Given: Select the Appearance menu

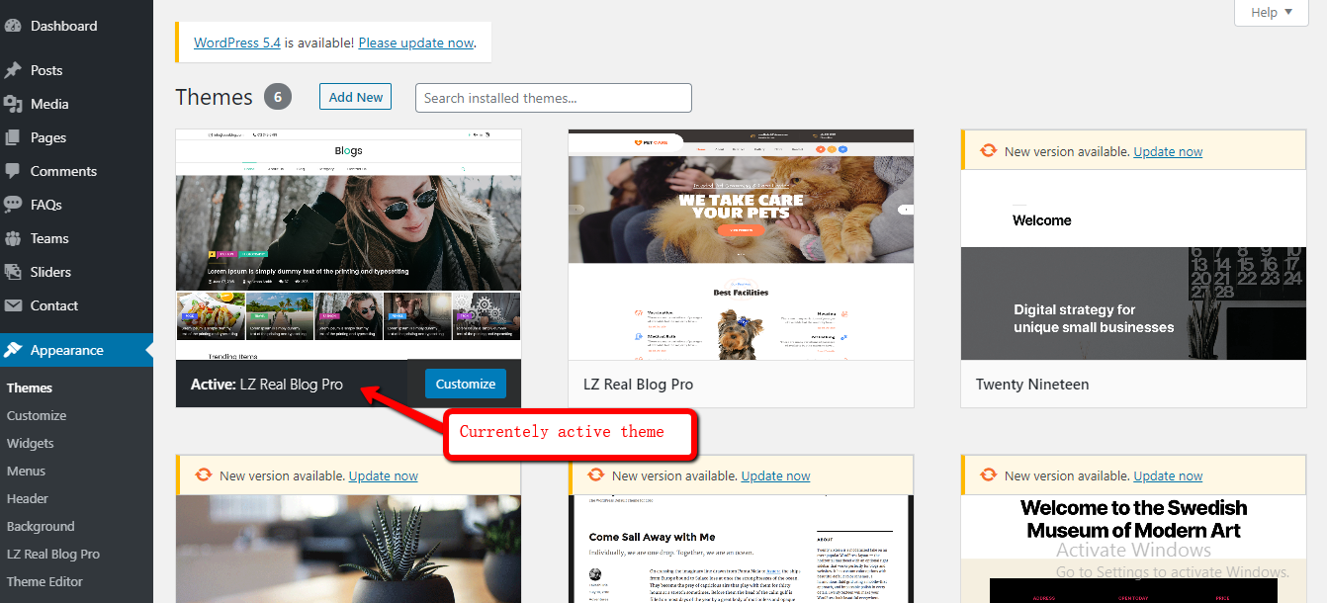Looking at the screenshot, I should (76, 350).
